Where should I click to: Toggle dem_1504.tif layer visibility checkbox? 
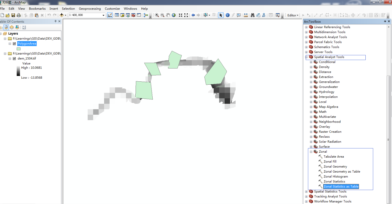coord(14,59)
